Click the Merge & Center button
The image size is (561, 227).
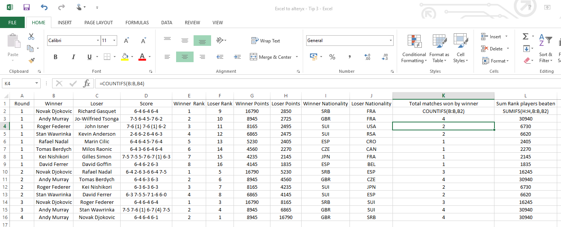pos(271,57)
